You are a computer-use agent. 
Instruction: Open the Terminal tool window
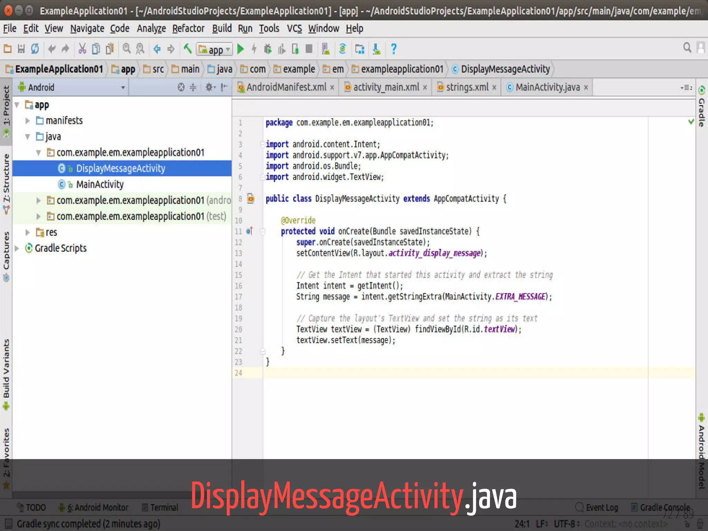160,507
